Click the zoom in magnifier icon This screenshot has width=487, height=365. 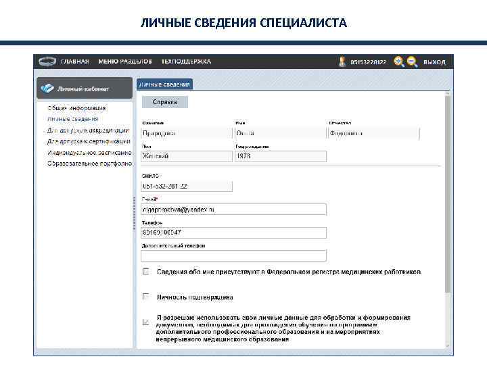tap(399, 62)
